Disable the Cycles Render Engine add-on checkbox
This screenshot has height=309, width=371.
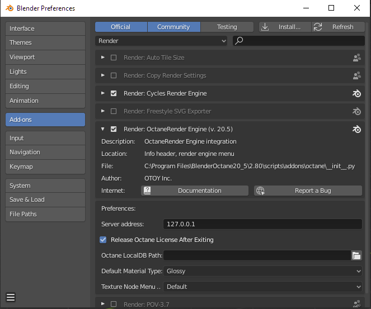114,93
